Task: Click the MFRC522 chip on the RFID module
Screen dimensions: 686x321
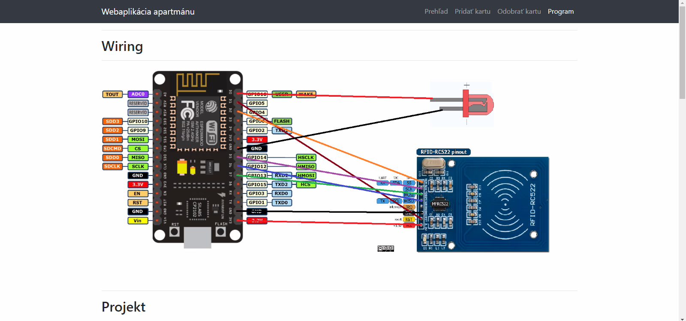Action: coord(440,204)
